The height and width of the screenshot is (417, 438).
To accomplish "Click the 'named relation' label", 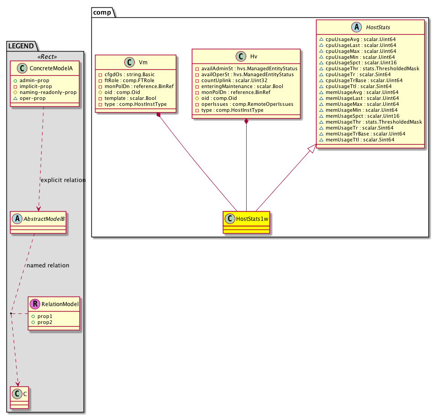I will click(48, 265).
